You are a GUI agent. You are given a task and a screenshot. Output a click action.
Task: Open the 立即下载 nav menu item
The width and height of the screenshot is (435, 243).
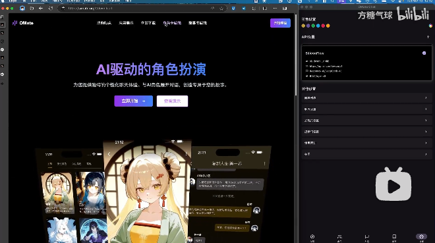(148, 23)
